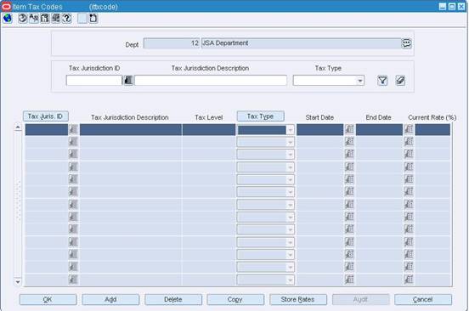The image size is (469, 311).
Task: Close the Item Tax Codes window
Action: 461,7
